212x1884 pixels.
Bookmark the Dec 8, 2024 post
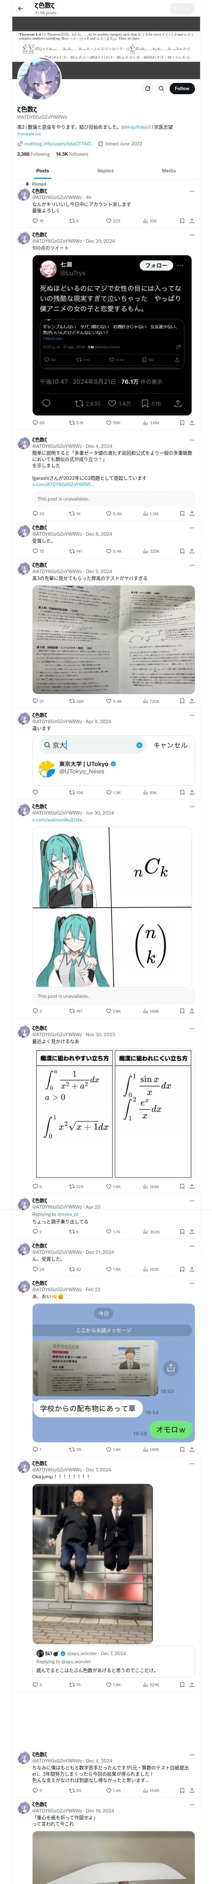click(182, 551)
